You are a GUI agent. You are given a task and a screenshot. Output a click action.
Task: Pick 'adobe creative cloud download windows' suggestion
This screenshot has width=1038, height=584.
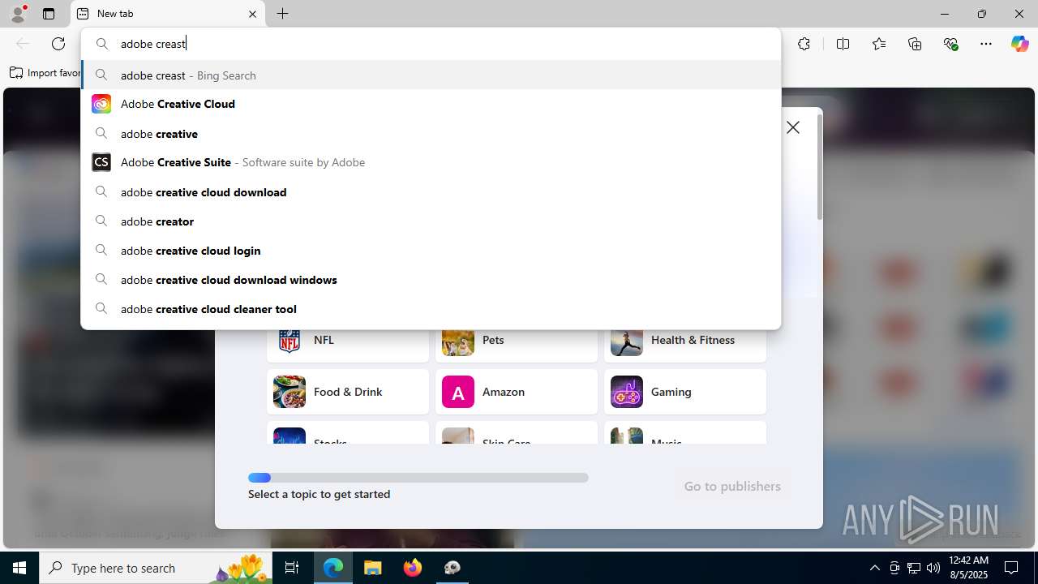tap(431, 279)
